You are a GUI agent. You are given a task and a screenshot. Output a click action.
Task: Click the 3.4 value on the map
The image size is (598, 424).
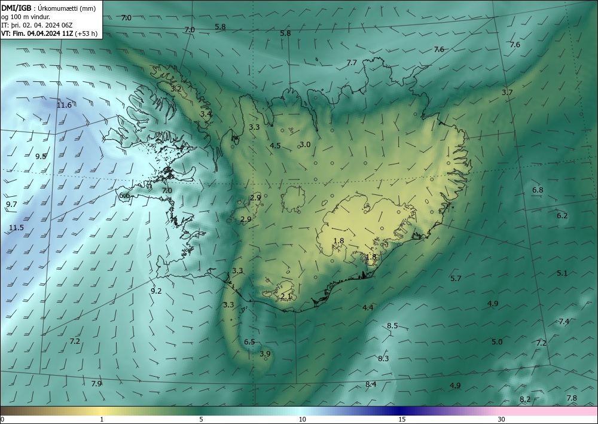(x=206, y=114)
